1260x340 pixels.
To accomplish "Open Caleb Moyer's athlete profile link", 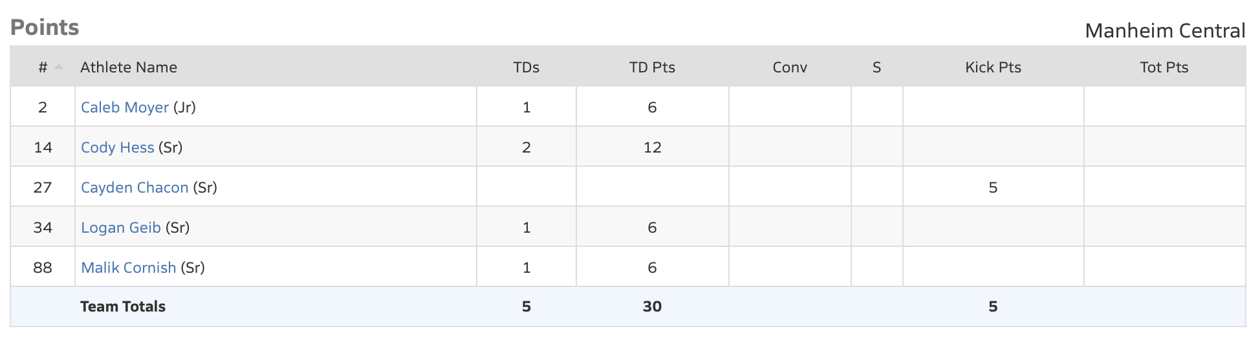I will [x=125, y=107].
